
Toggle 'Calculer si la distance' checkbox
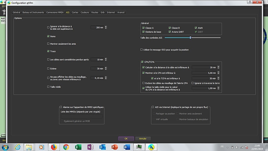[x=143, y=67]
